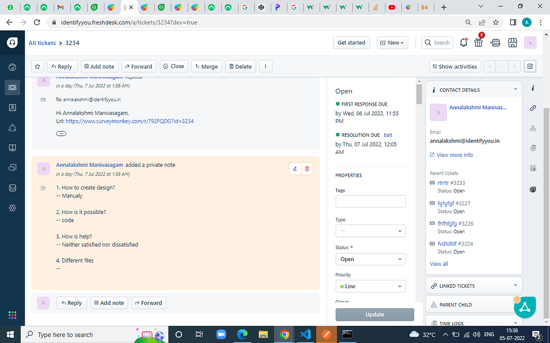Open the Solutions knowledge base icon
This screenshot has height=343, width=550.
tap(12, 147)
